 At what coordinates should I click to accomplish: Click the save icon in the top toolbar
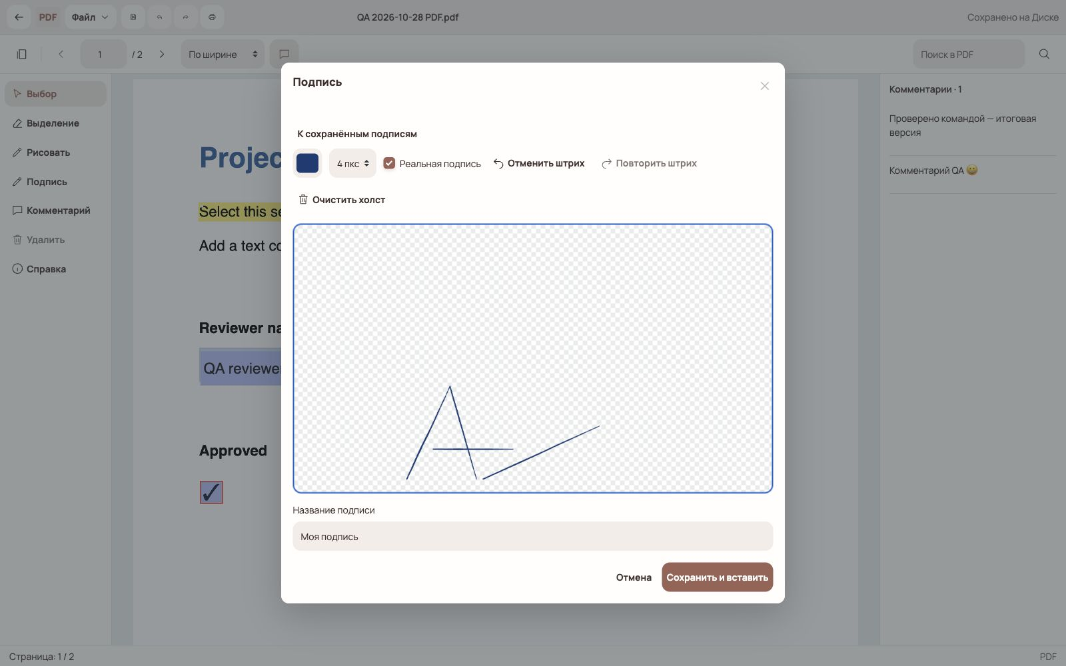click(133, 17)
